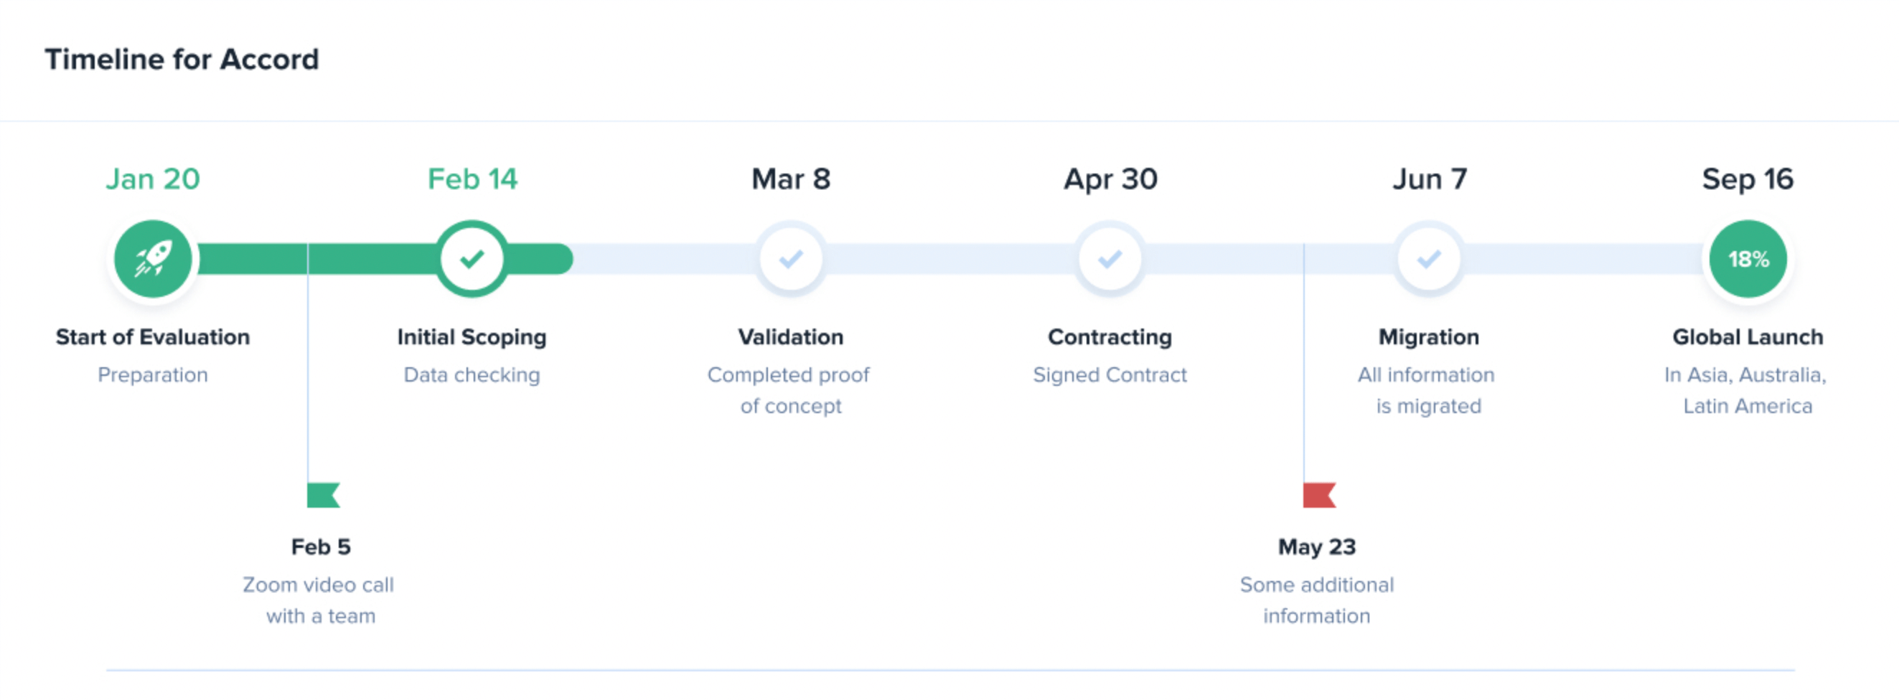Open the Global Launch milestone title
The image size is (1899, 700).
(1747, 337)
